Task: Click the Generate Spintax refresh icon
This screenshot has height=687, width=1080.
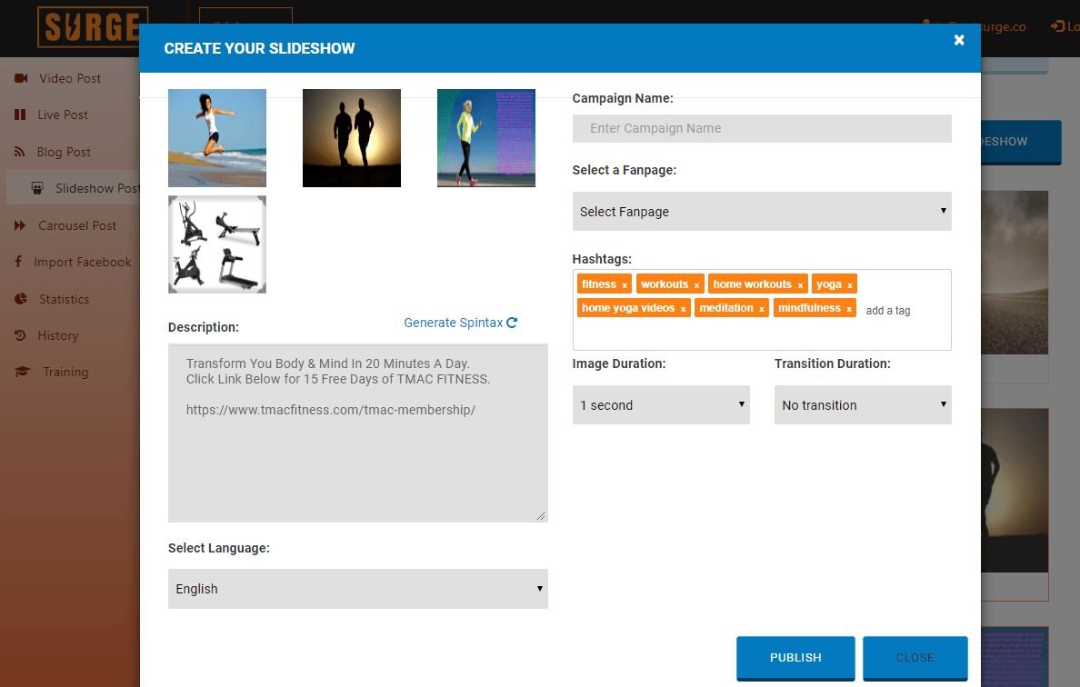Action: click(x=512, y=323)
